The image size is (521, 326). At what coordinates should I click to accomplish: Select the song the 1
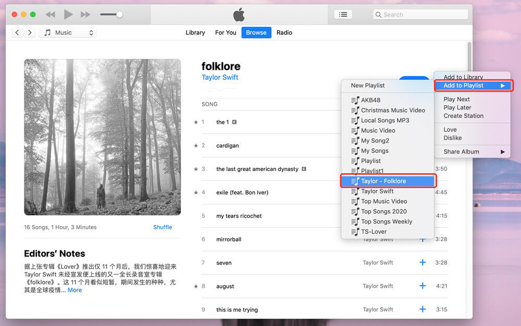click(x=222, y=122)
